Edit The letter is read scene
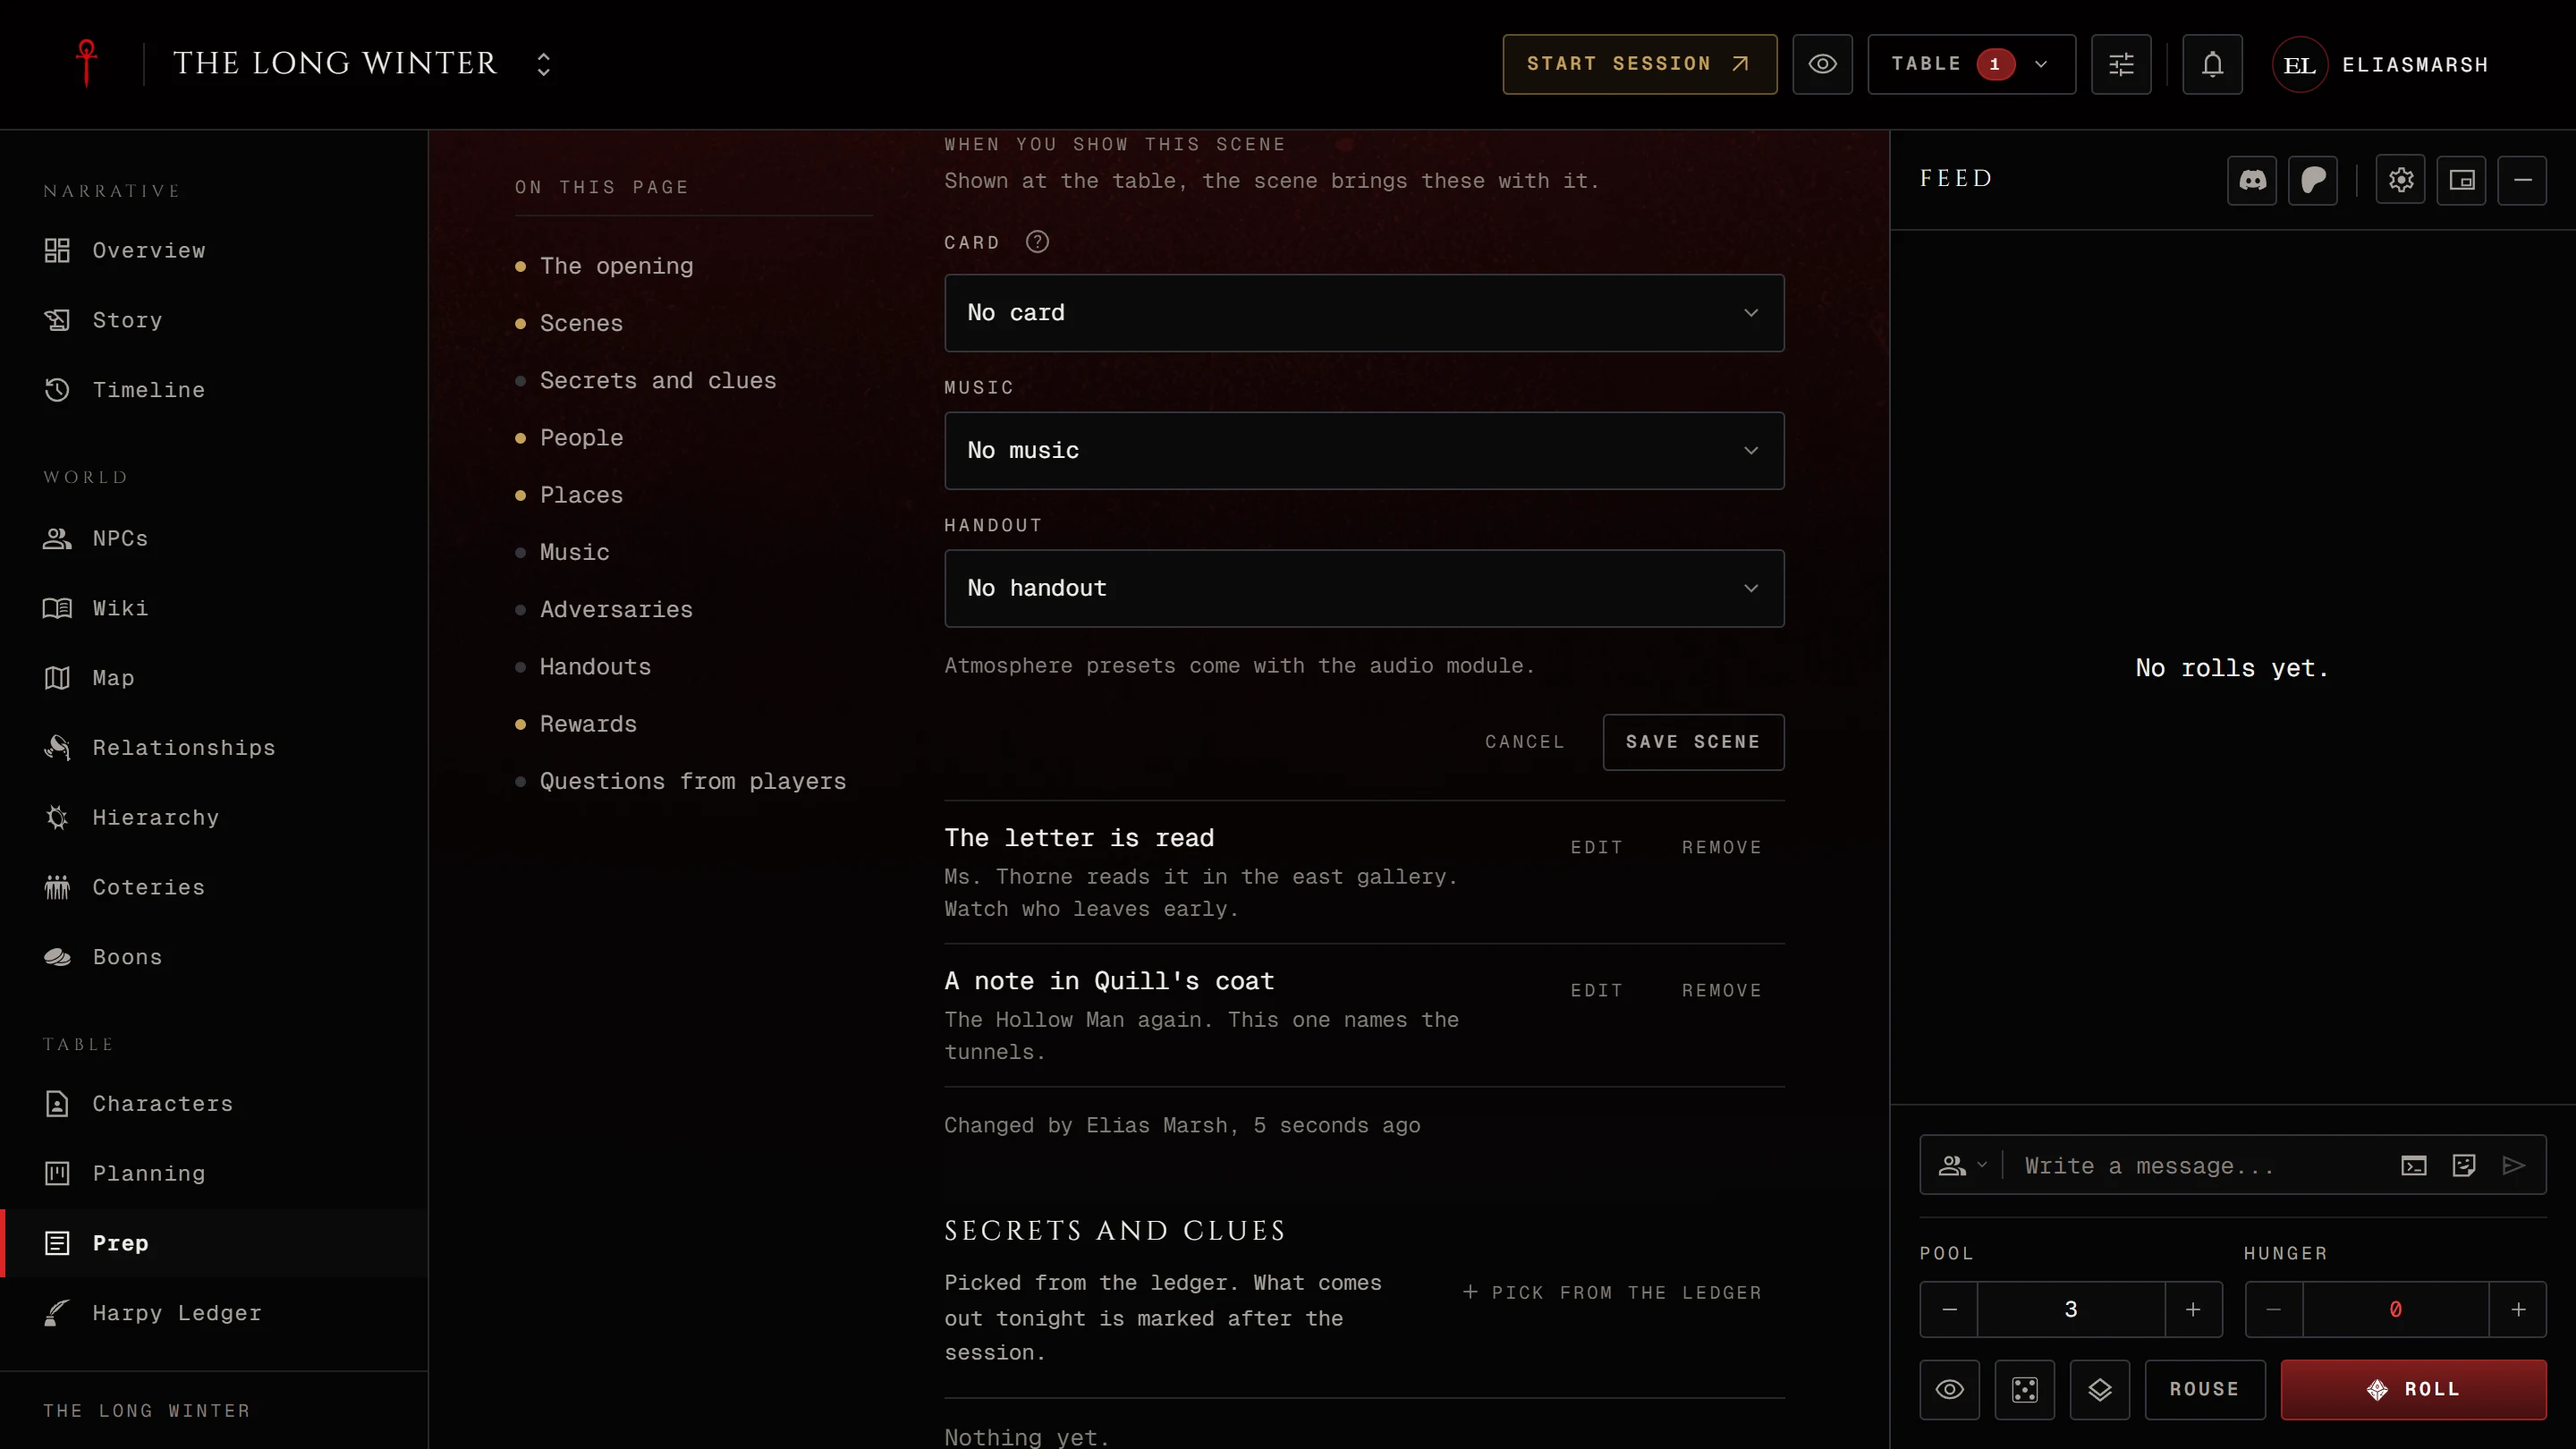 1596,847
